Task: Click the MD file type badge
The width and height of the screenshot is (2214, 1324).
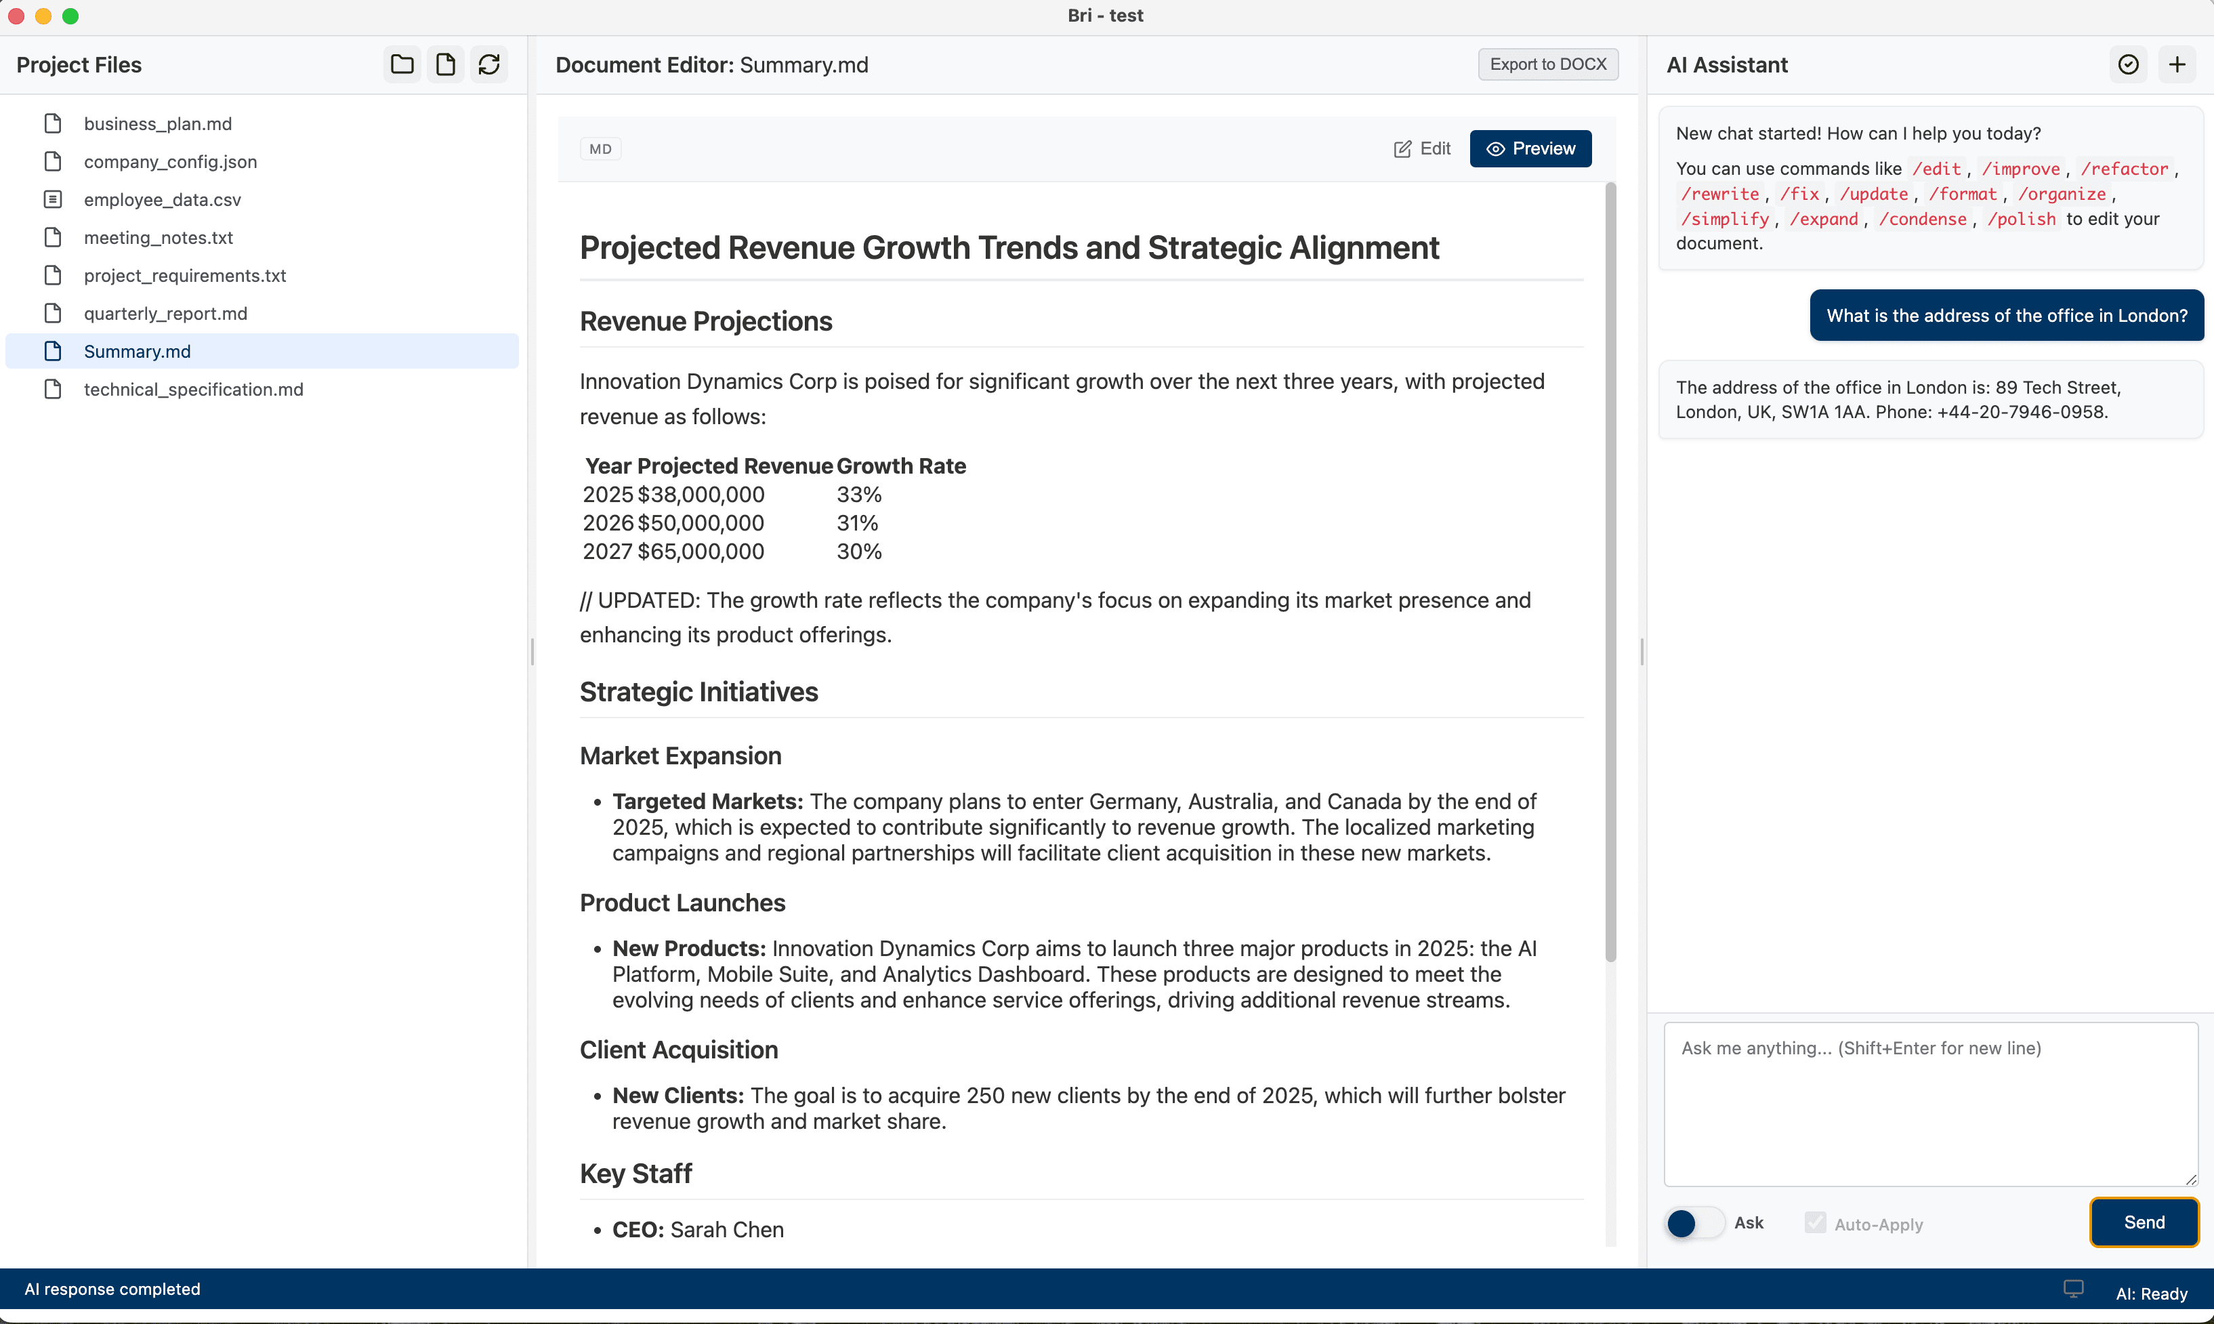Action: [600, 149]
